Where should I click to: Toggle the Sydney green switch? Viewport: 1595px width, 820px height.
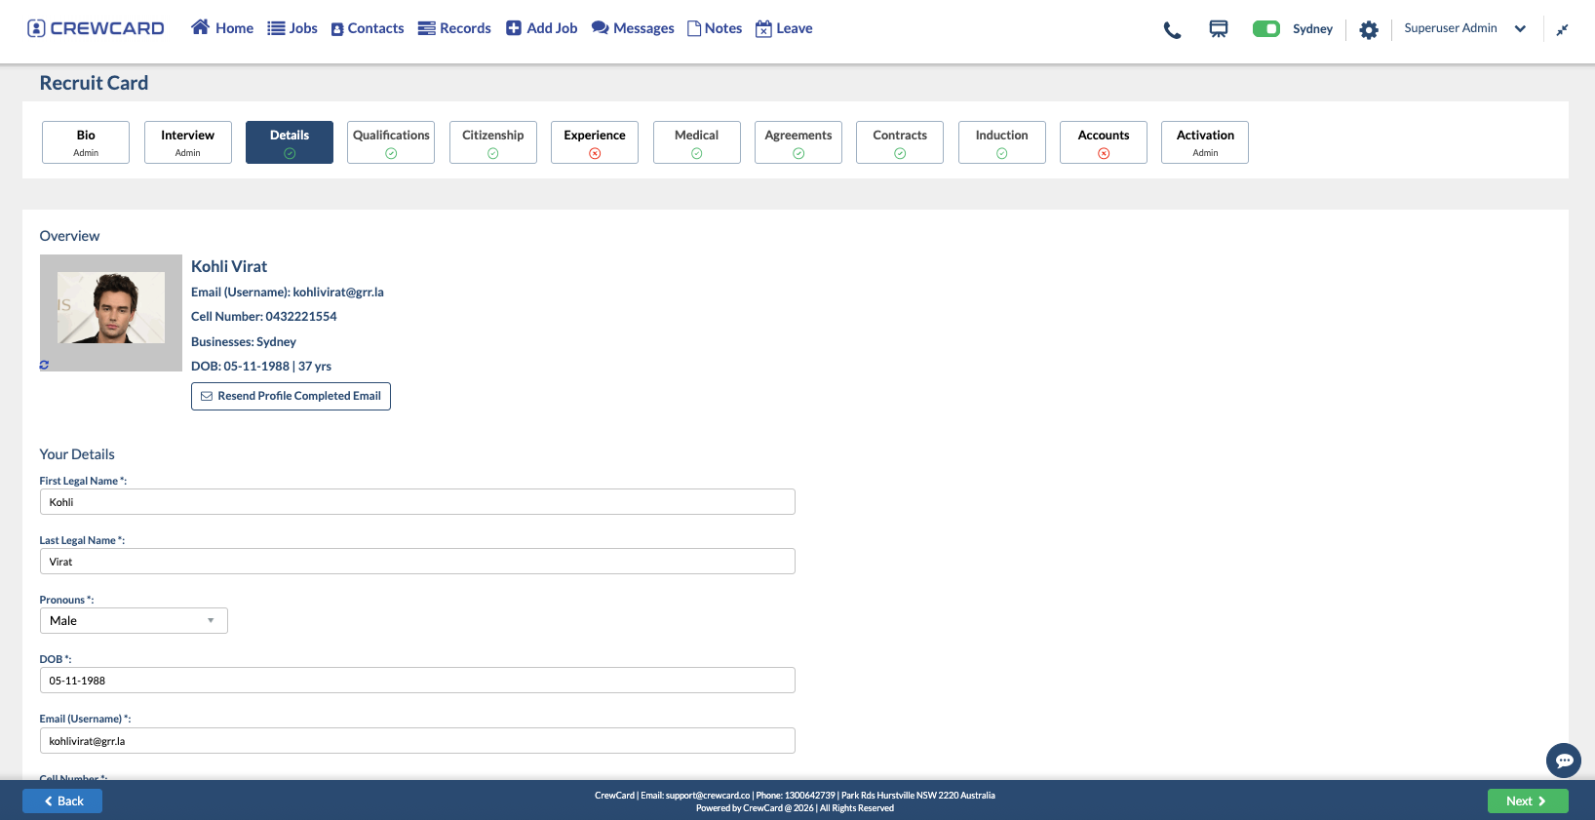point(1266,29)
